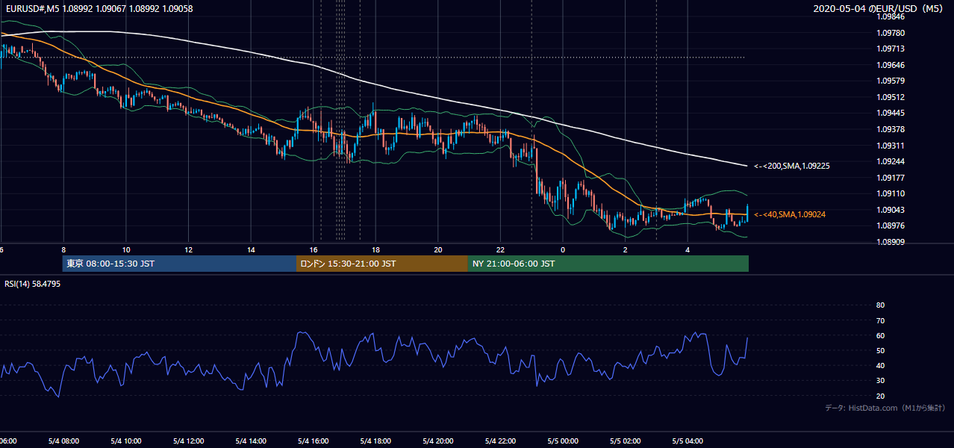Click hour label 8 under the price chart
Image resolution: width=954 pixels, height=448 pixels.
(63, 250)
